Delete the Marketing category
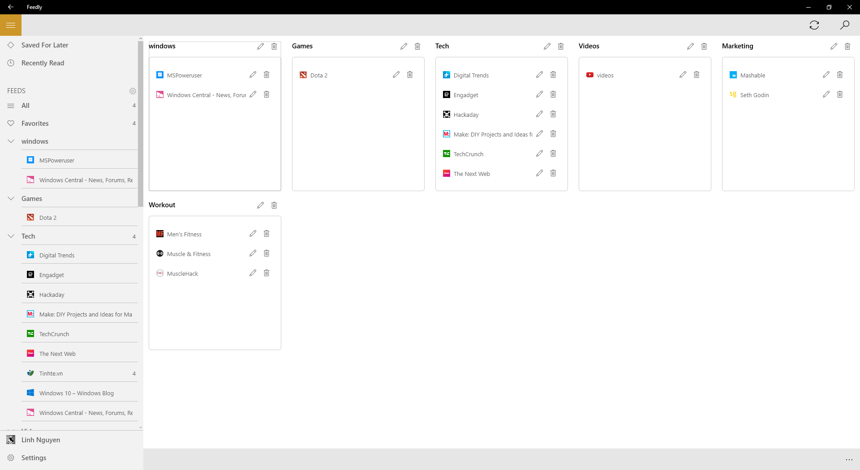 coord(847,46)
